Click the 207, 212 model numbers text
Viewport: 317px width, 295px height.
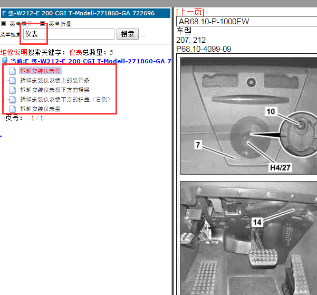tap(191, 40)
